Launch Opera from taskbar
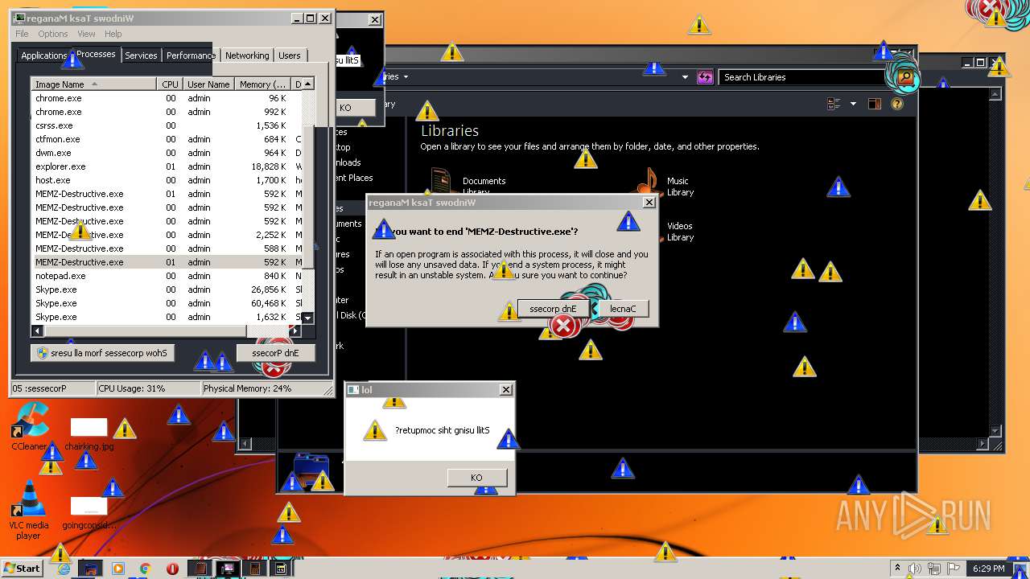The width and height of the screenshot is (1030, 579). tap(172, 569)
